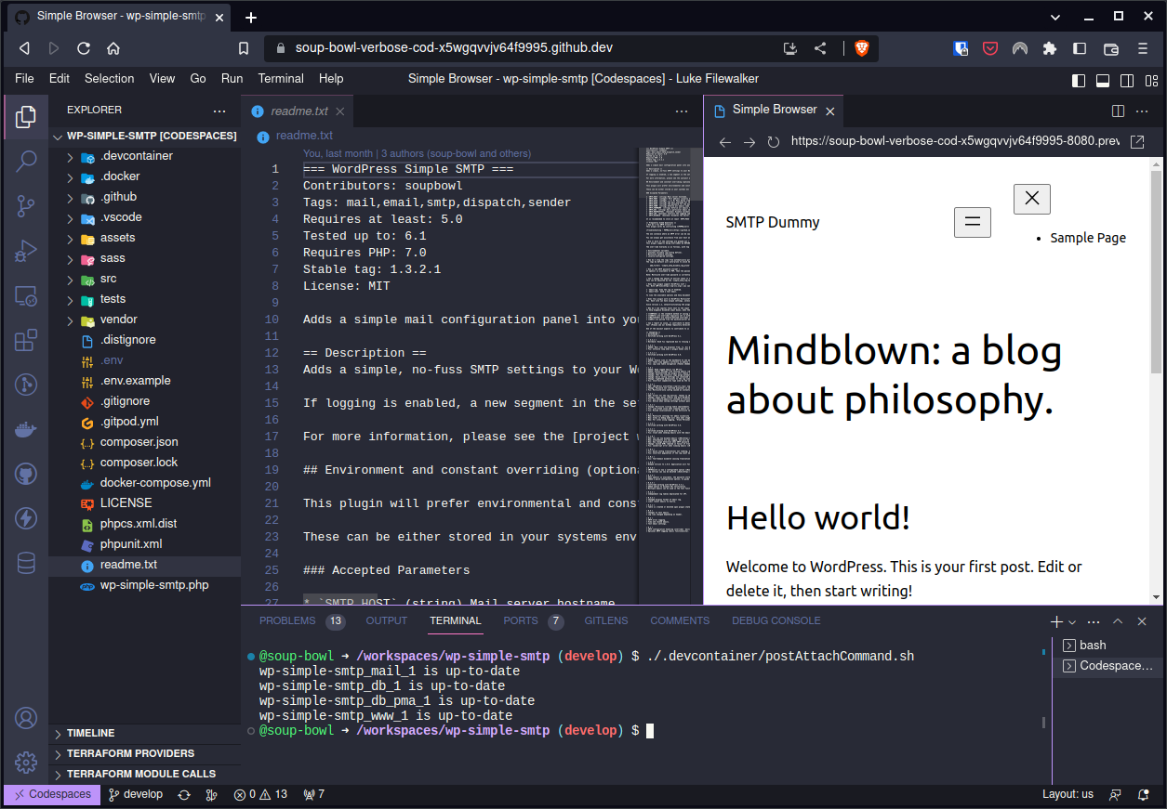The height and width of the screenshot is (809, 1167).
Task: Click the Sample Page link
Action: pyautogui.click(x=1087, y=238)
